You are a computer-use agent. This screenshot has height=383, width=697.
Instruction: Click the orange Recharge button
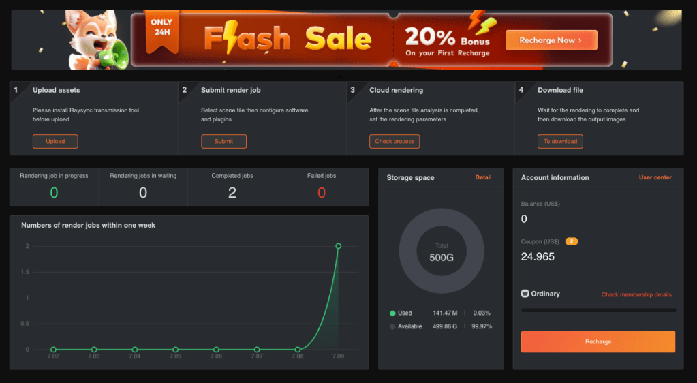click(598, 341)
